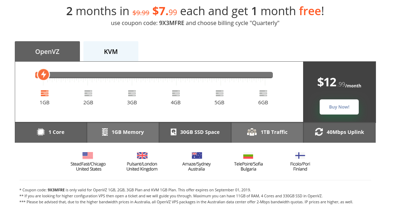Image resolution: width=395 pixels, height=210 pixels.
Task: Choose the 6GB server plan icon
Action: [263, 93]
